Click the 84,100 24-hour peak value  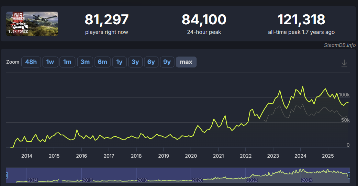(x=204, y=19)
